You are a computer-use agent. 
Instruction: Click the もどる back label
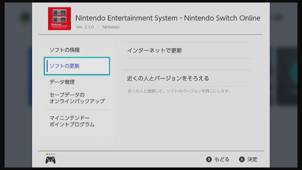[x=222, y=159]
